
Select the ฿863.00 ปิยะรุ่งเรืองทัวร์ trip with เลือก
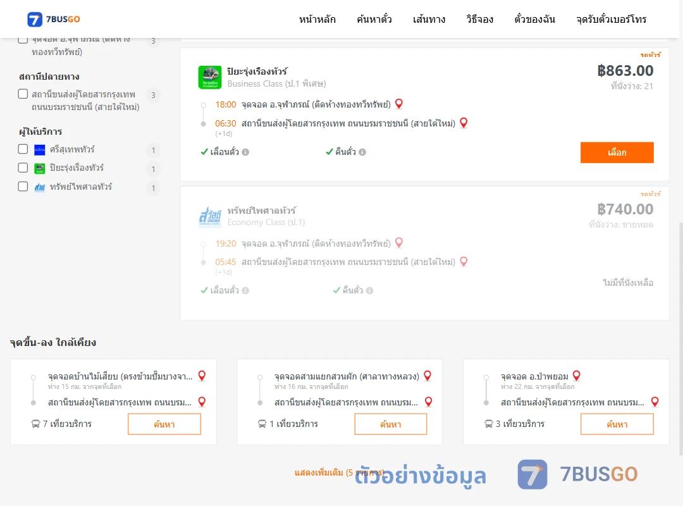point(617,152)
